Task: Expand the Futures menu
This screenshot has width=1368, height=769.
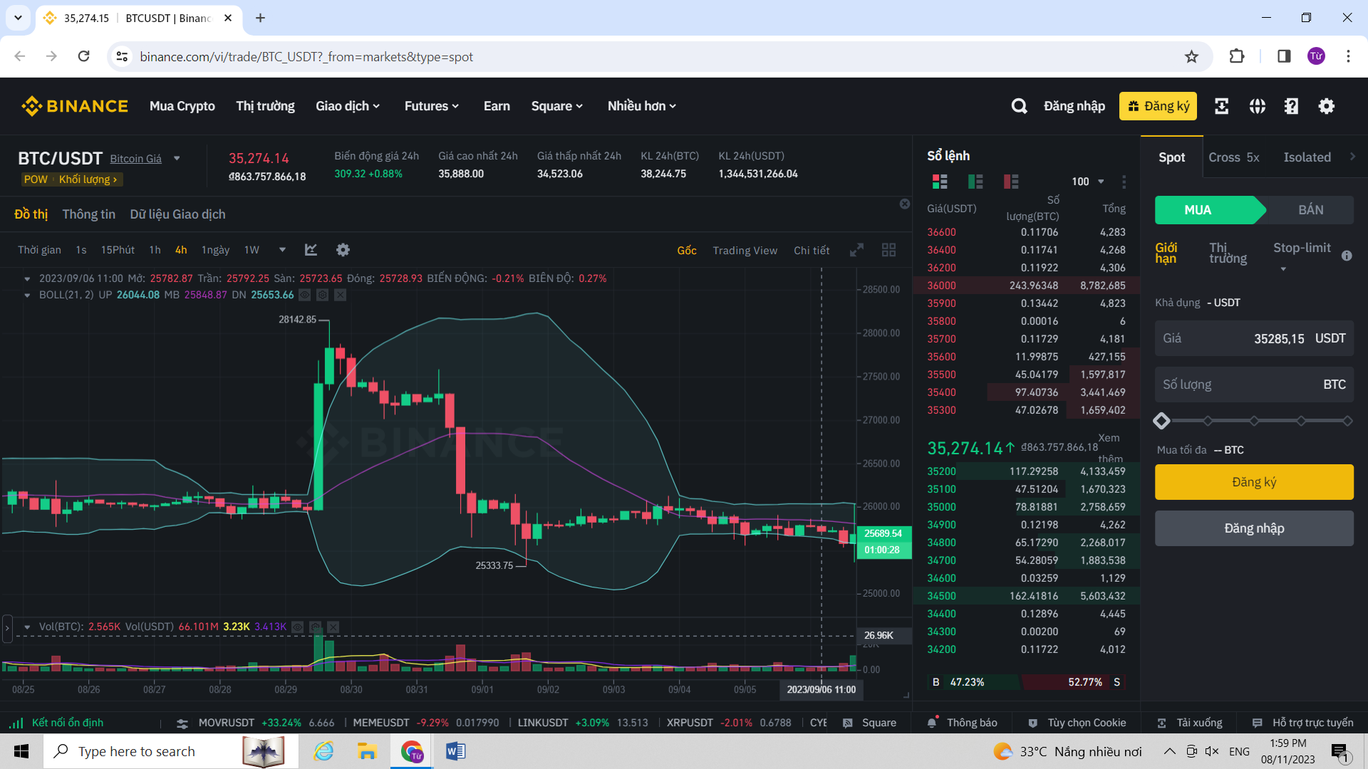Action: [x=432, y=106]
